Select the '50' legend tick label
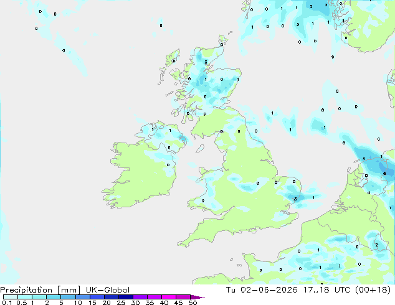Screen dimensions: 395x305 (193, 303)
